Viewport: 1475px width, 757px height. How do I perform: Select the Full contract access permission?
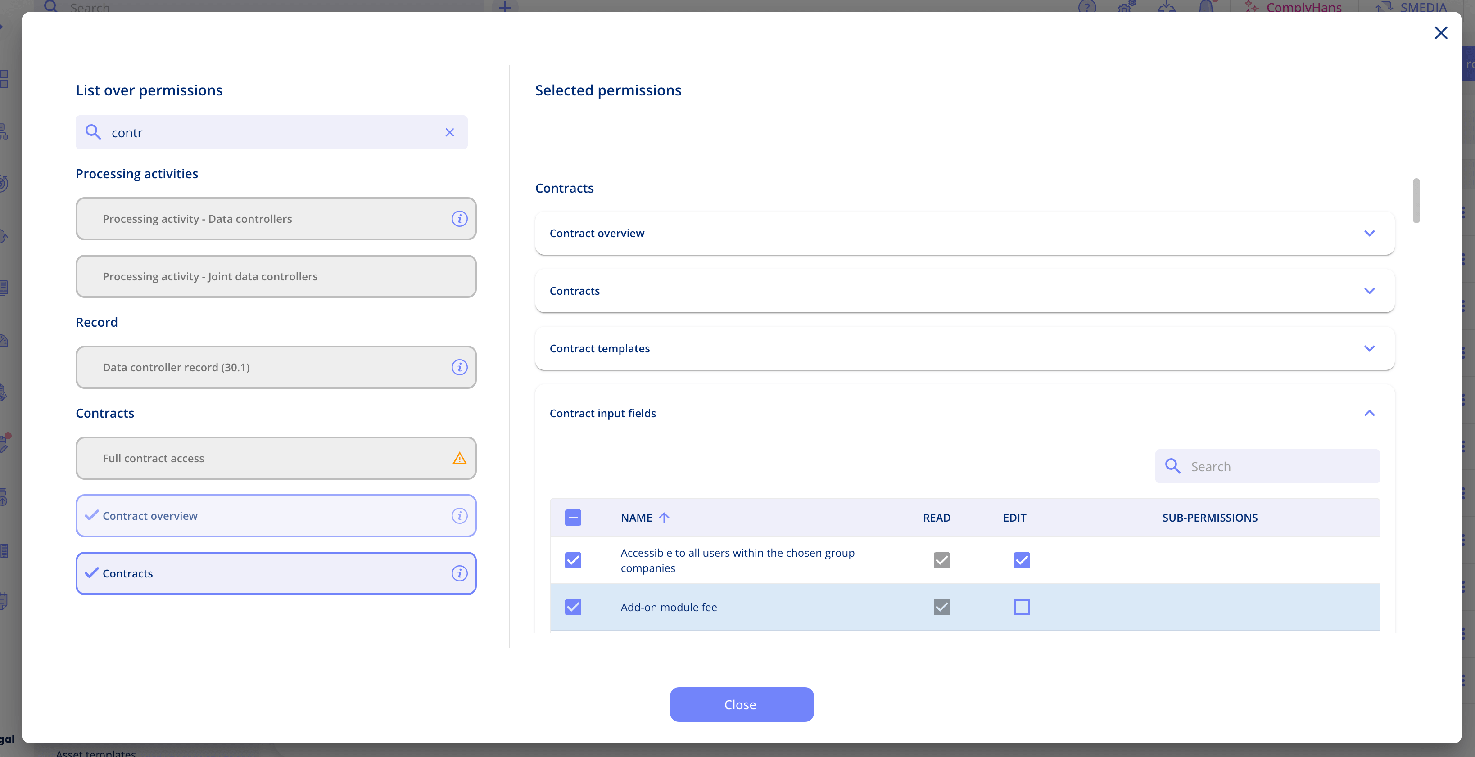coord(276,458)
